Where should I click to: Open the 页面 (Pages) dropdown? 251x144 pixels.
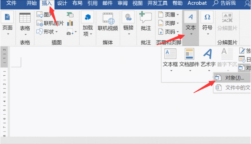tap(7, 23)
